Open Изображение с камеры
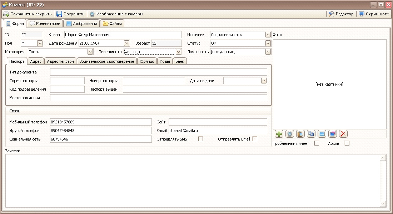Viewport: 393px width, 214px height. click(x=116, y=14)
